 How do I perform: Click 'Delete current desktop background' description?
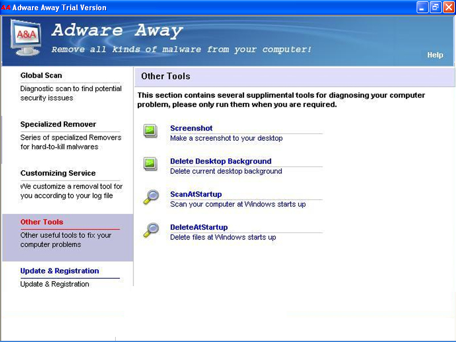226,172
